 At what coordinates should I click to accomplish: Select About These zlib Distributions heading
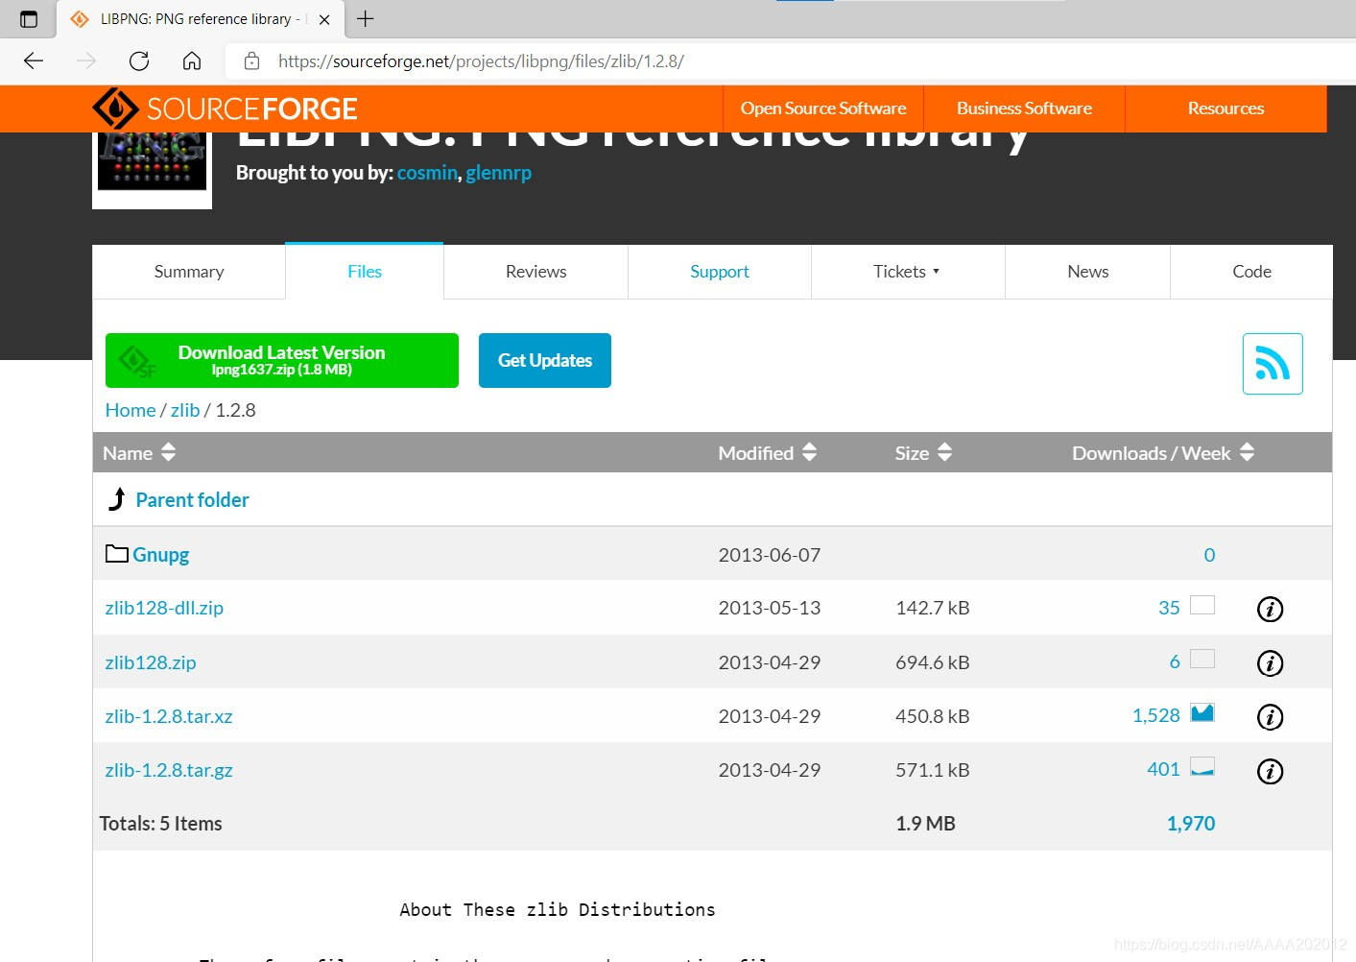coord(558,910)
